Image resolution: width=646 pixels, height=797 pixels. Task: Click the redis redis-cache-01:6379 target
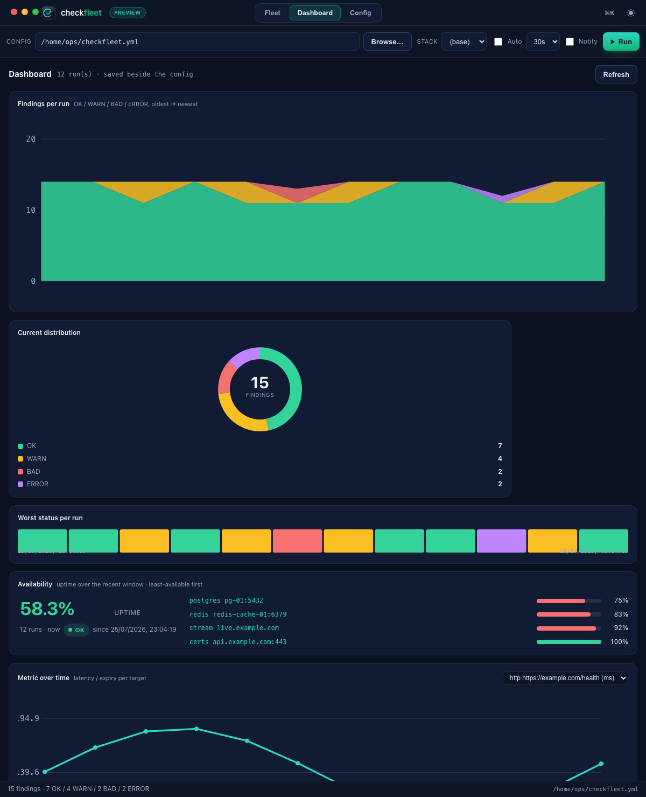point(238,614)
